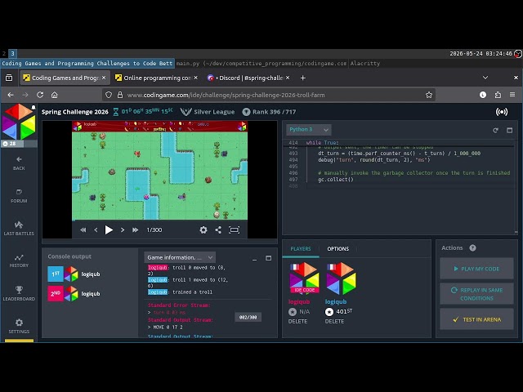Click REPLAY IN SAME CONDITIONS button

476,294
